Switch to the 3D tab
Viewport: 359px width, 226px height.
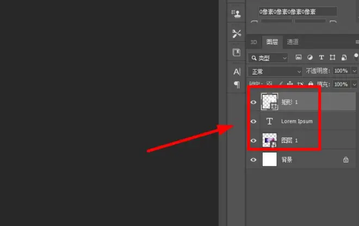(x=253, y=42)
